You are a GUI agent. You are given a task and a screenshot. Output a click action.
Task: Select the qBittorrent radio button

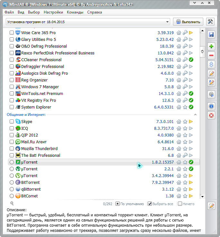coord(12,189)
